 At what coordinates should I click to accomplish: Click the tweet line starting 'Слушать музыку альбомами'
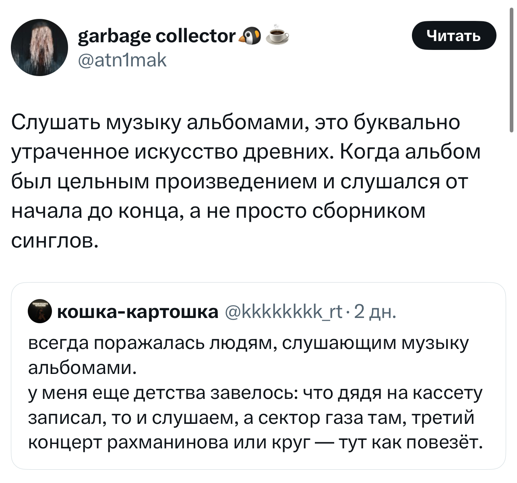click(236, 122)
